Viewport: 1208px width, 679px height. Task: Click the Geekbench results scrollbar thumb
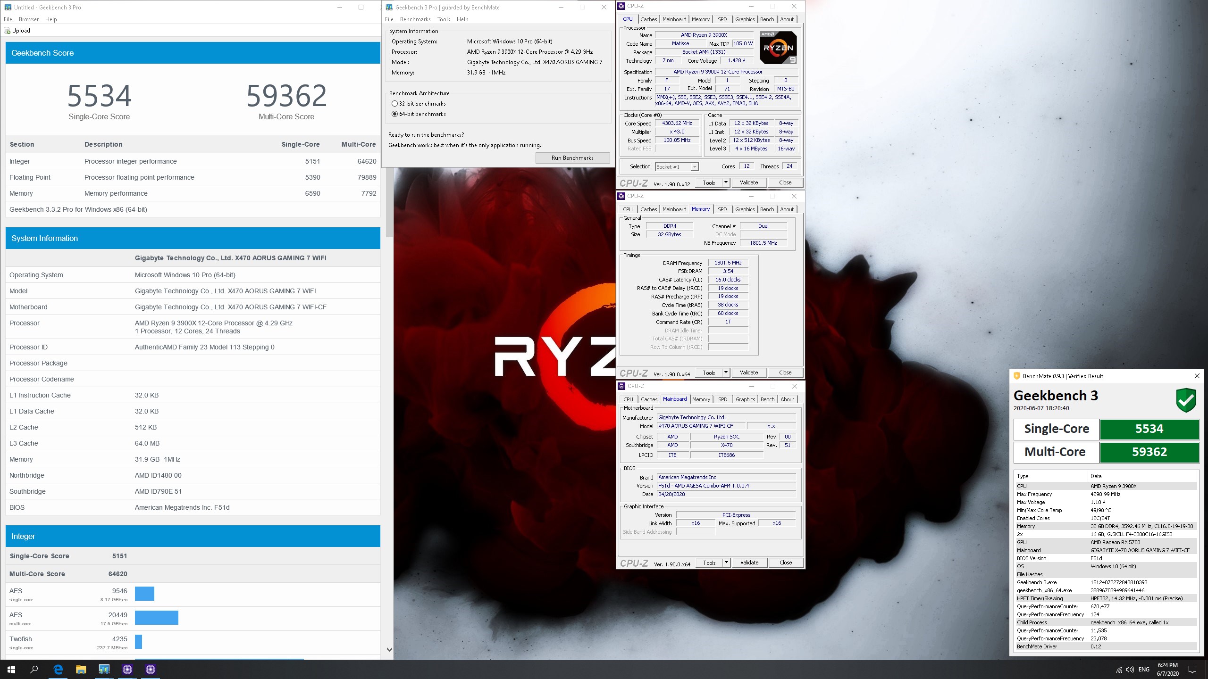coord(389,202)
